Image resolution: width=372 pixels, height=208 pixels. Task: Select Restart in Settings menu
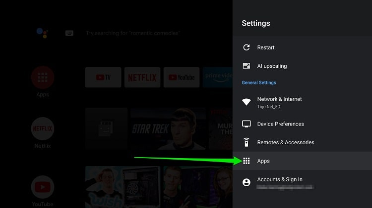302,47
